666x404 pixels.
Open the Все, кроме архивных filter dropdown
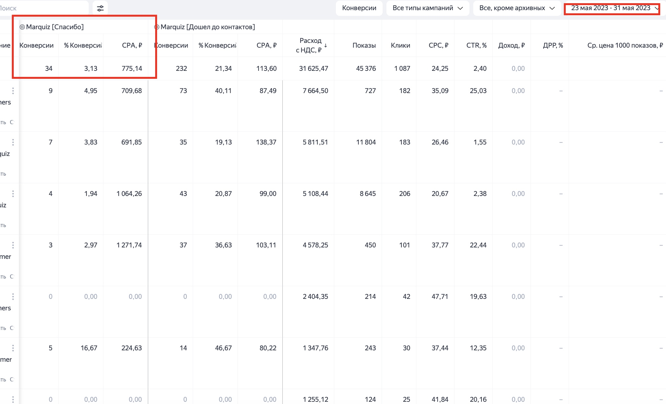[x=517, y=8]
